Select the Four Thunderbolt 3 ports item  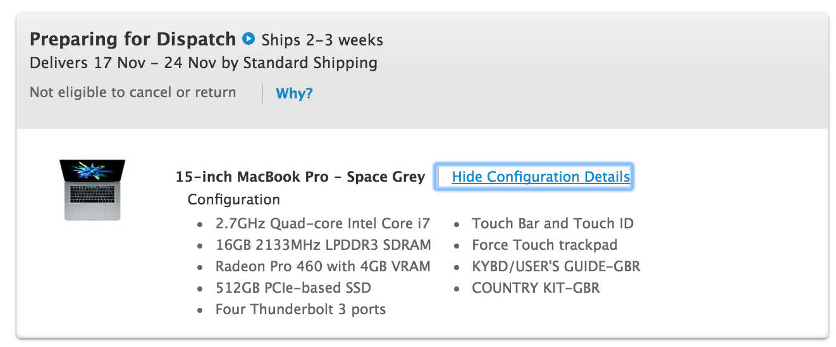coord(301,310)
